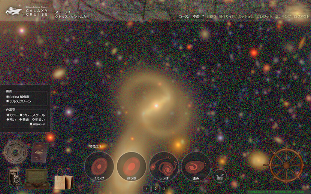Choose the おうぎ (fan) feature icon

click(x=132, y=166)
